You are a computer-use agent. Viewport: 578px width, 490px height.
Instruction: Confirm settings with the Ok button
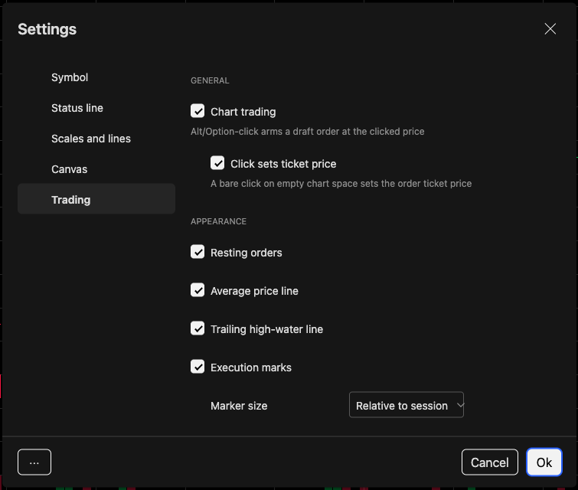tap(544, 462)
